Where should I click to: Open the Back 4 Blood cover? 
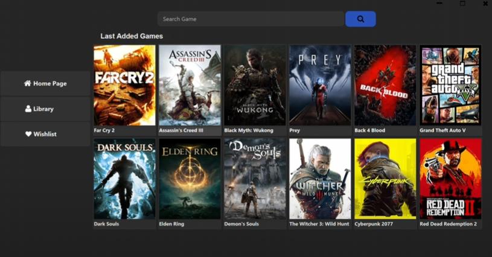pyautogui.click(x=385, y=85)
